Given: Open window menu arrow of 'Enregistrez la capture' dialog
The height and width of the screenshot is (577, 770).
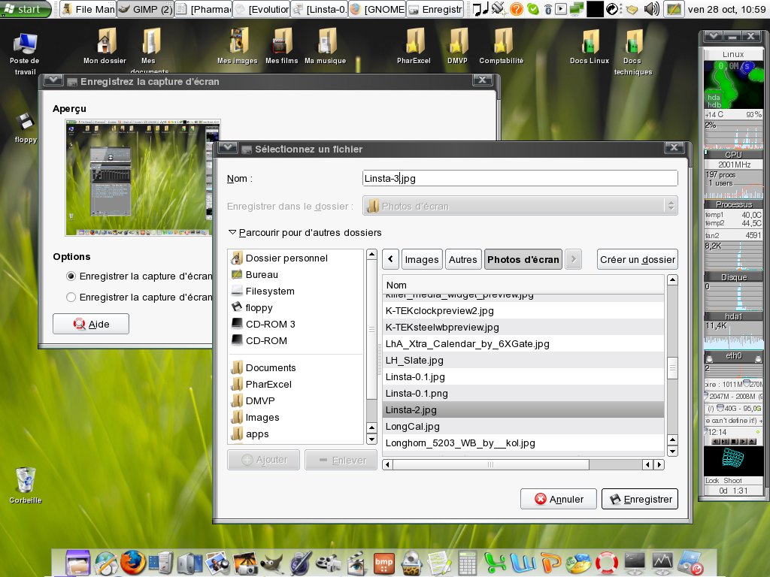Looking at the screenshot, I should (53, 80).
